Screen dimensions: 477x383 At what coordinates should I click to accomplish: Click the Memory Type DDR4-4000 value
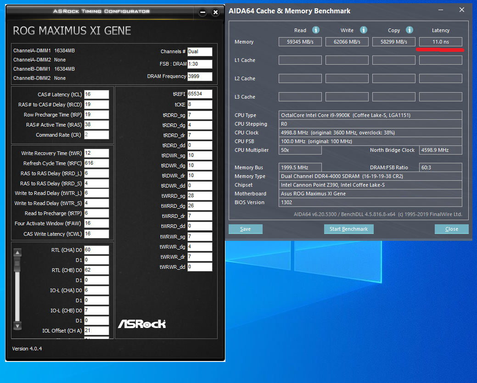(370, 176)
